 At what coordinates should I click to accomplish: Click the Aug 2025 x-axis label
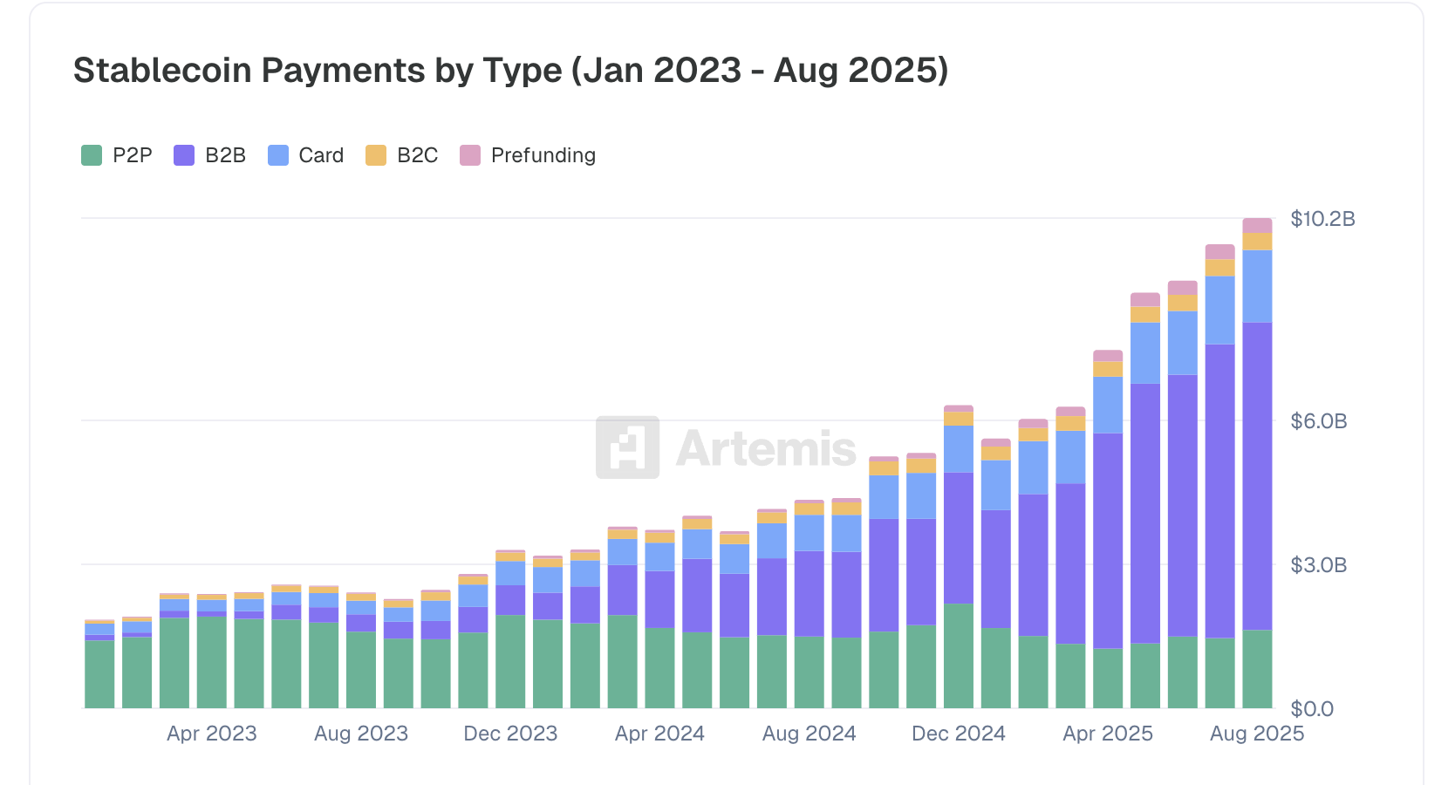(1256, 734)
